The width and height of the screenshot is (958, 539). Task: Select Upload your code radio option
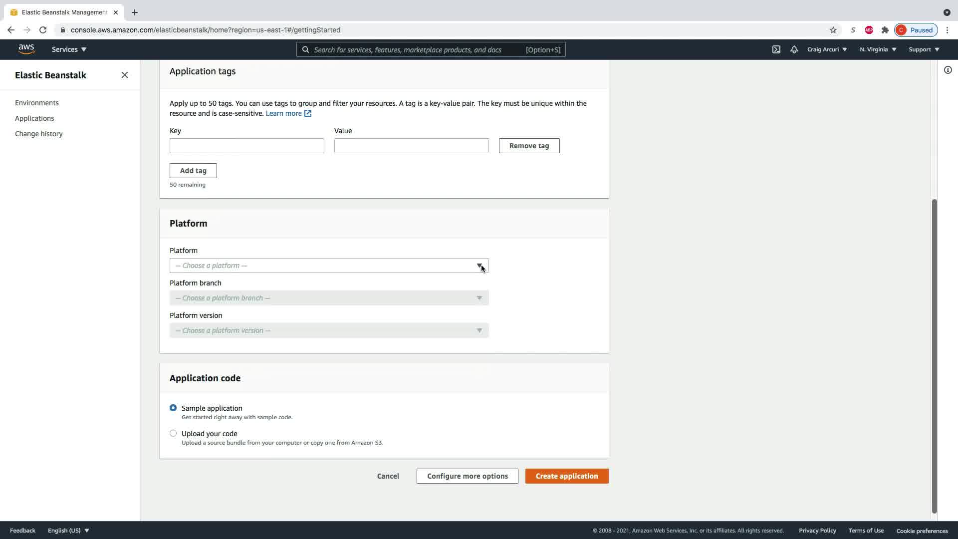point(173,433)
